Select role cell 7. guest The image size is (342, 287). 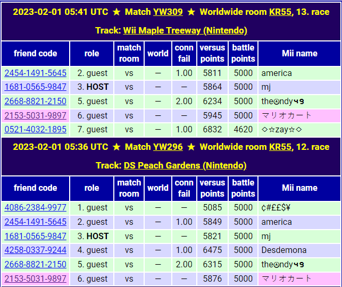click(92, 130)
